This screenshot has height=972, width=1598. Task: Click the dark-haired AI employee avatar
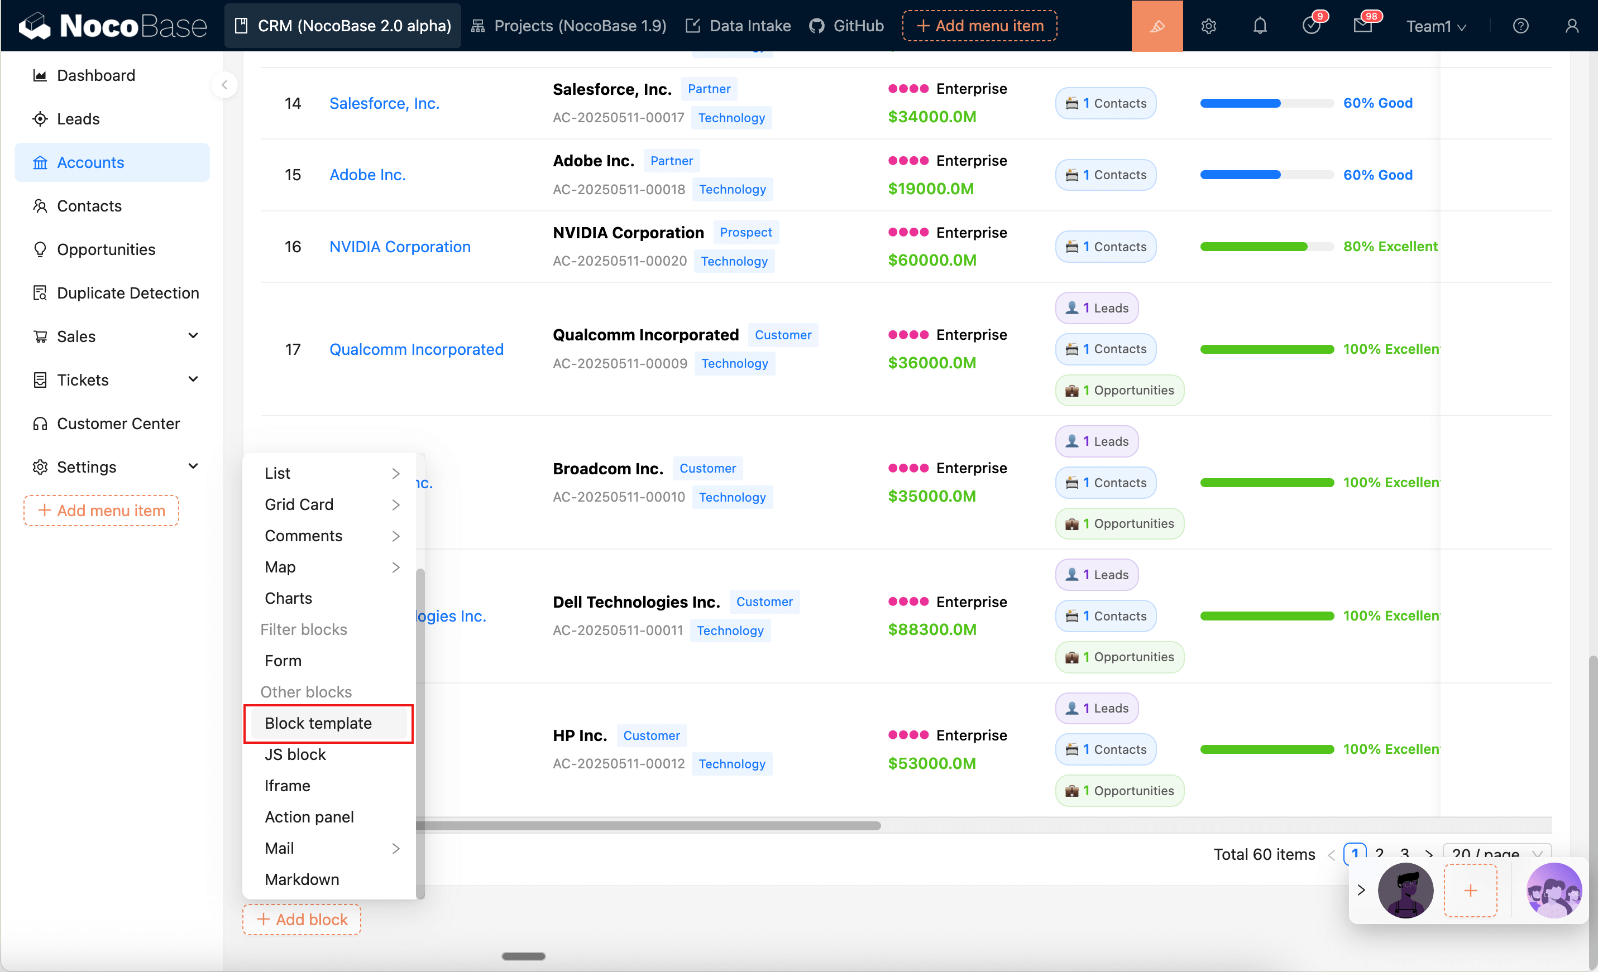pos(1405,891)
